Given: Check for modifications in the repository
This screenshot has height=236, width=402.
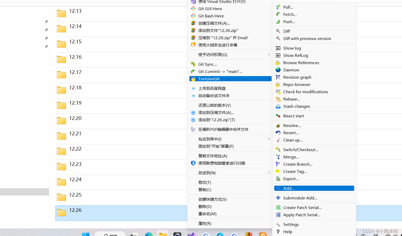Looking at the screenshot, I should click(x=305, y=92).
